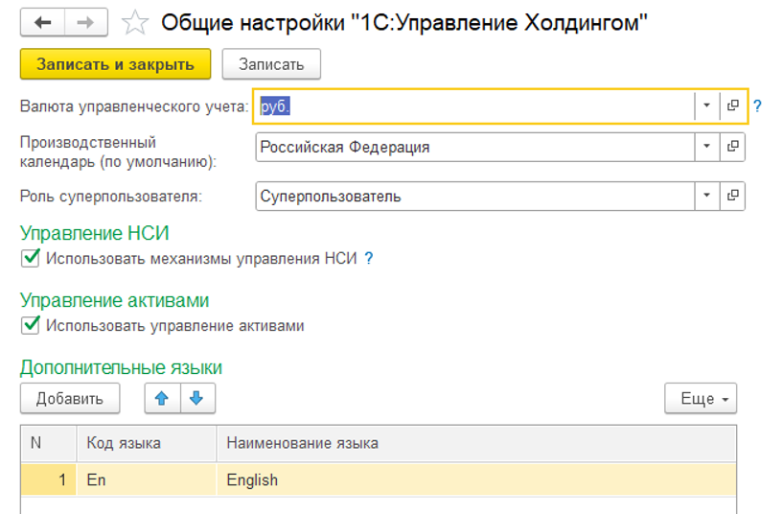Move the language row up
This screenshot has width=783, height=514.
pos(162,398)
